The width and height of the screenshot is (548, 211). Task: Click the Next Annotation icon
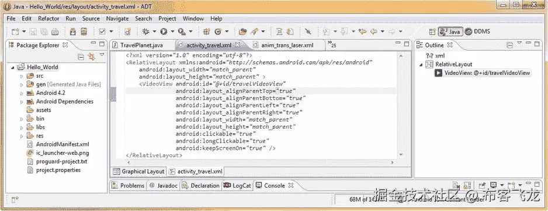click(327, 32)
